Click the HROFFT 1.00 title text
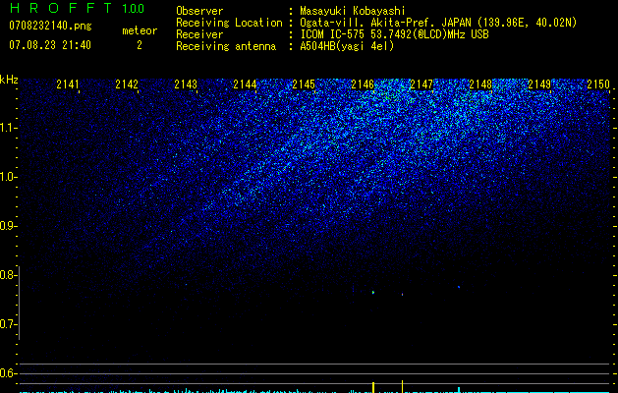 click(x=77, y=8)
